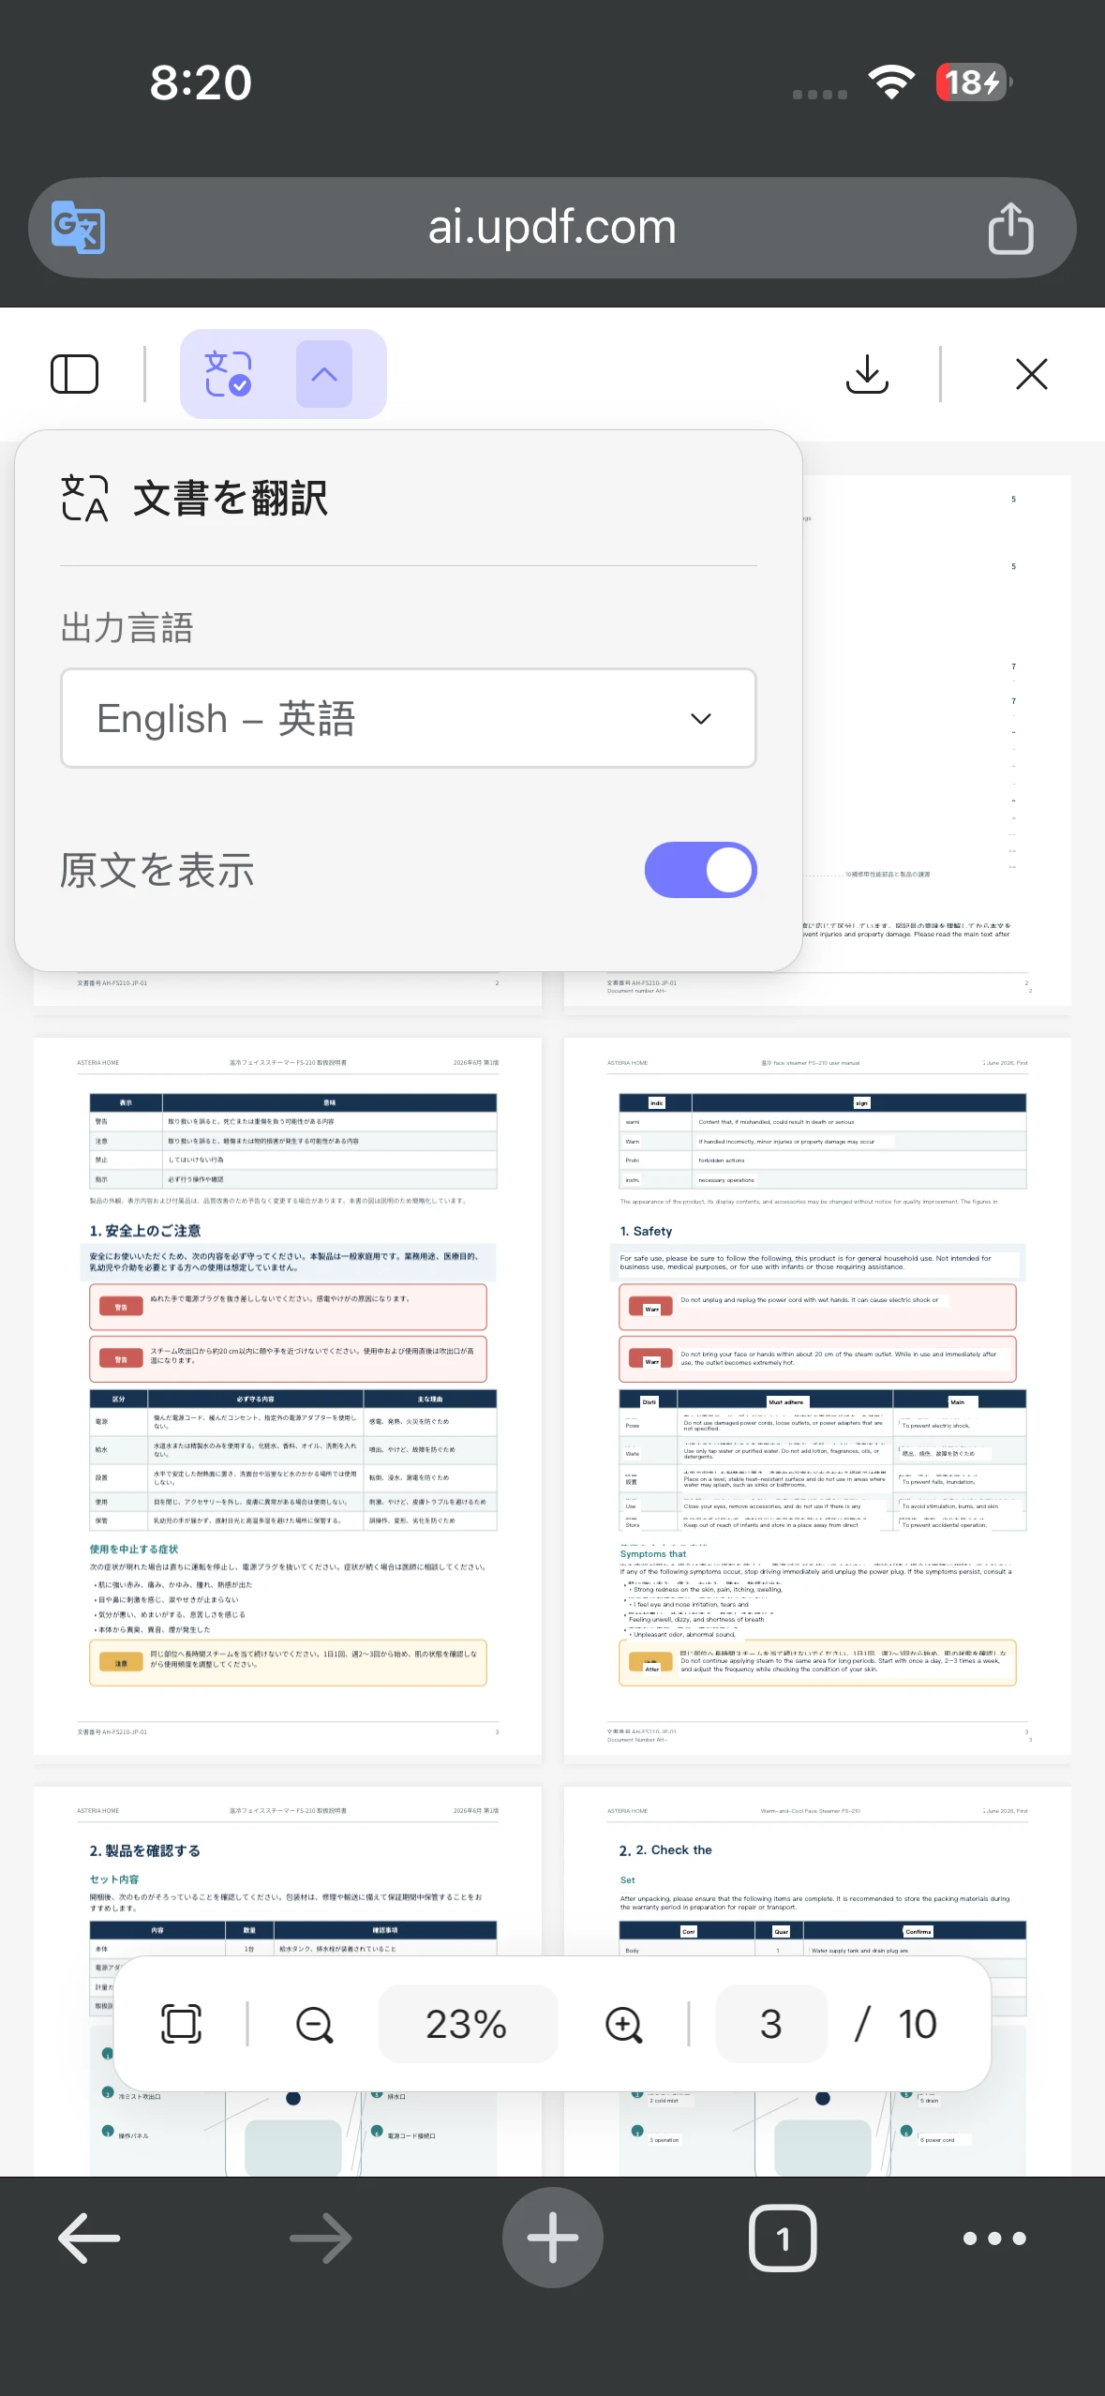The width and height of the screenshot is (1105, 2396).
Task: Click the document translate icon
Action: pyautogui.click(x=229, y=374)
